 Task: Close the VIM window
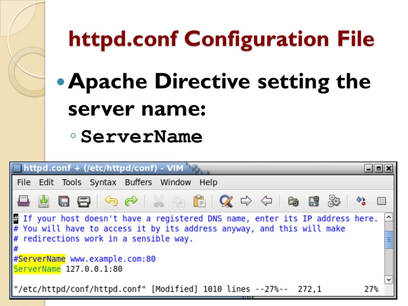click(x=389, y=168)
